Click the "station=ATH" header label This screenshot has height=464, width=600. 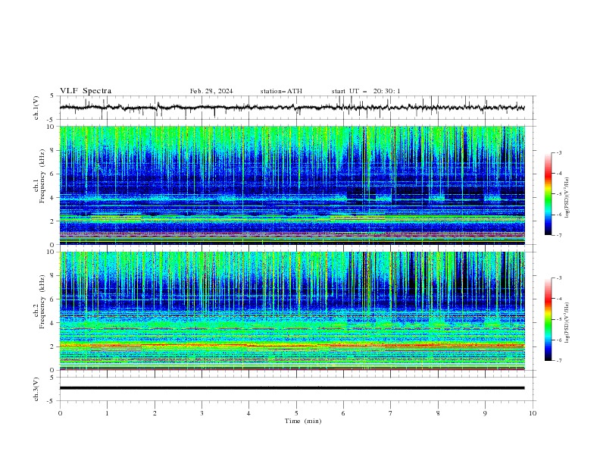(x=281, y=91)
